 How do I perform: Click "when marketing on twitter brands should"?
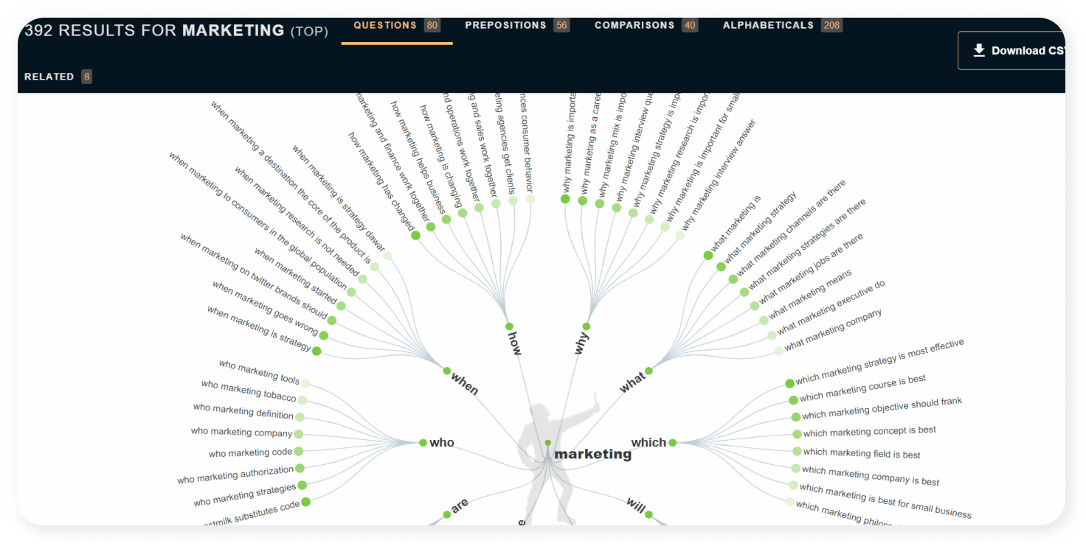tap(253, 277)
